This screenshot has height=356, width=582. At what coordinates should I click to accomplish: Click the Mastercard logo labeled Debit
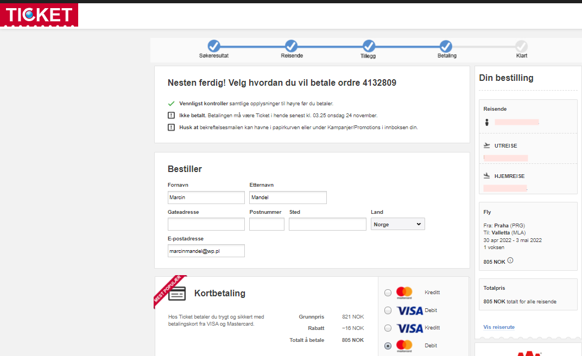[404, 346]
